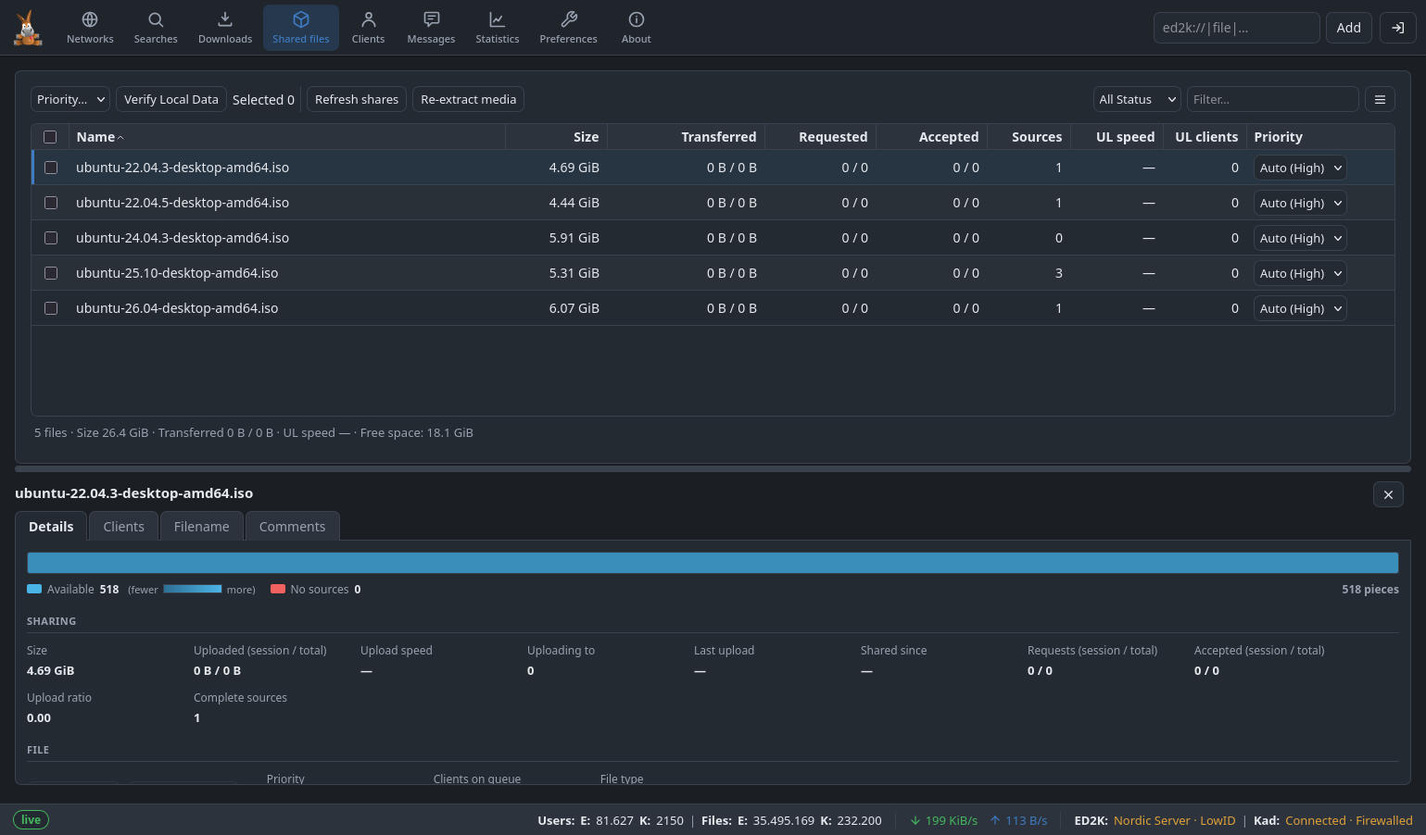The image size is (1426, 835).
Task: Sort by the UL clients column header
Action: 1206,137
